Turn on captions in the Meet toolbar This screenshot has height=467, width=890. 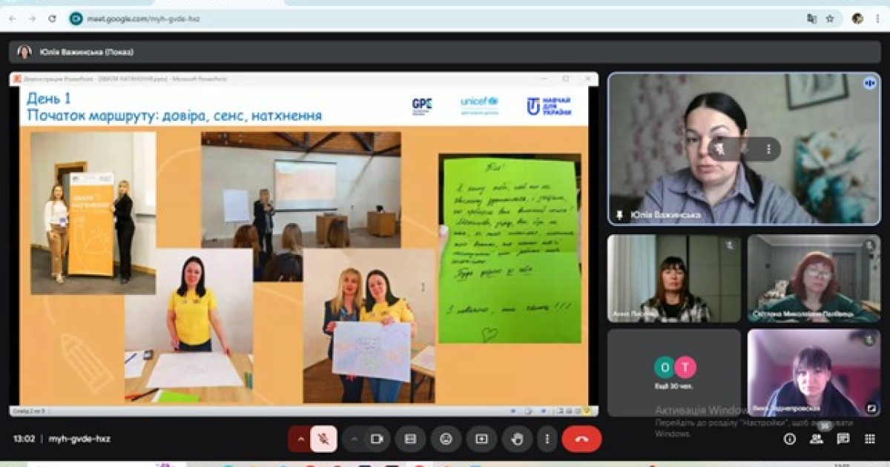[x=410, y=439]
